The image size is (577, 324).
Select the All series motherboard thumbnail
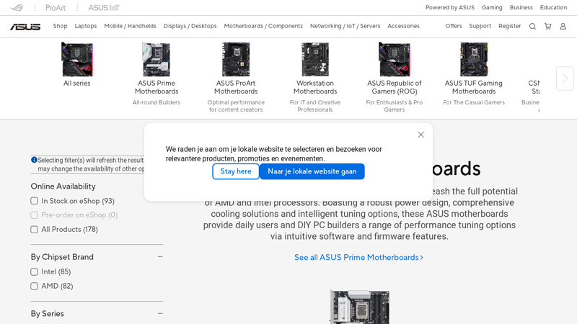[x=77, y=60]
